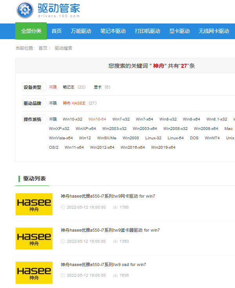Filter by Win8-x32 operating system

(168, 119)
